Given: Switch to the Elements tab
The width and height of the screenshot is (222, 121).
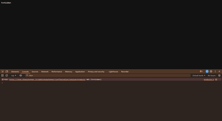Looking at the screenshot, I should [15, 72].
